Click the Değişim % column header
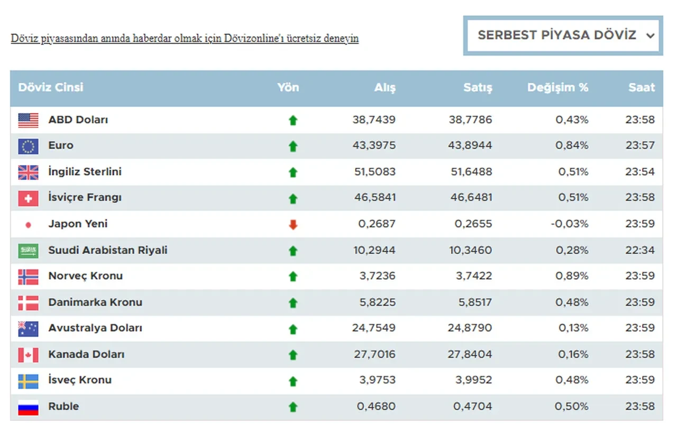The height and width of the screenshot is (440, 677). [x=557, y=88]
